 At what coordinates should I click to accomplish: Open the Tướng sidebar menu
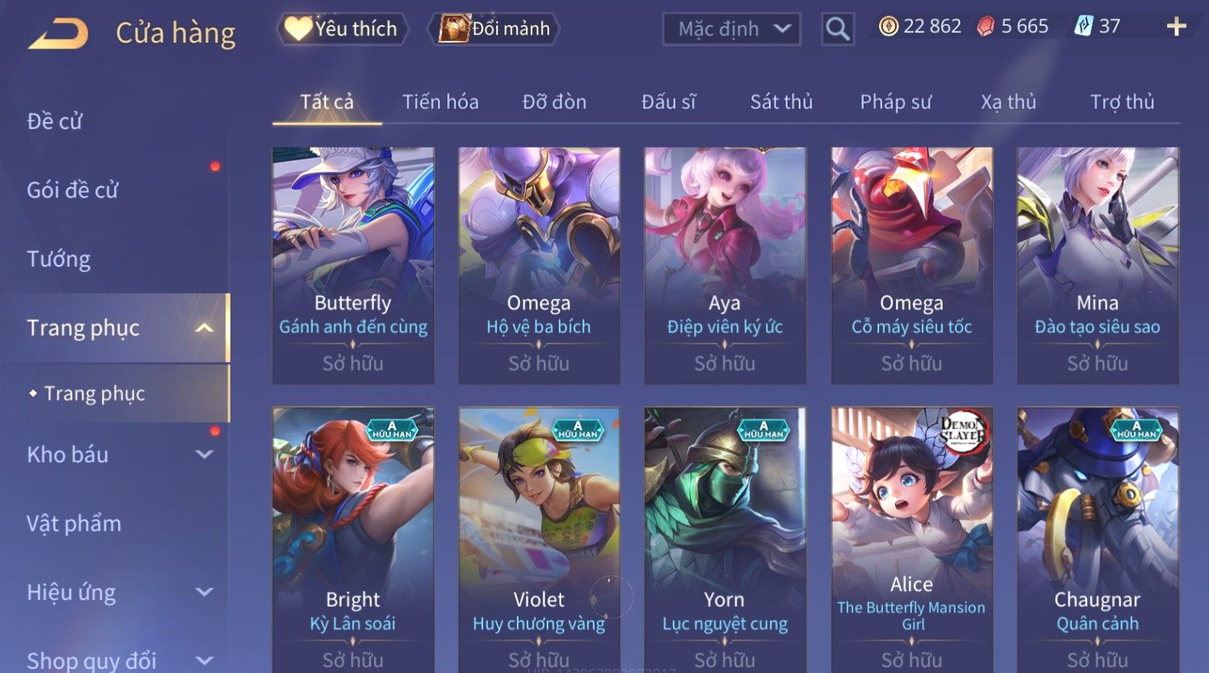(x=59, y=259)
